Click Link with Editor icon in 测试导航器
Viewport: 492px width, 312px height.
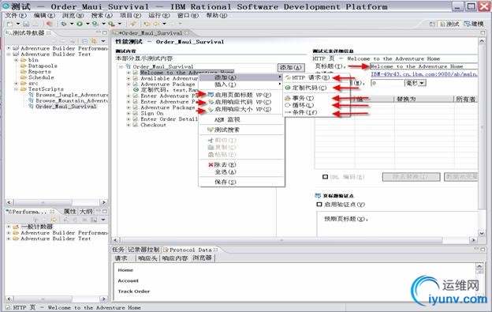coord(94,41)
